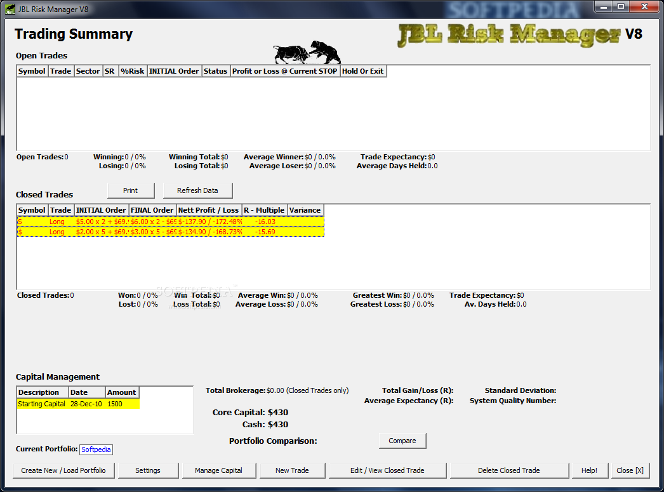This screenshot has height=492, width=664.
Task: Click the Amount column header
Action: (123, 392)
